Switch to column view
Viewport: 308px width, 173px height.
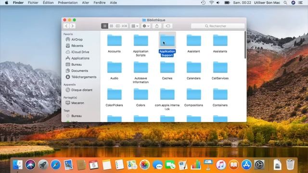118,26
